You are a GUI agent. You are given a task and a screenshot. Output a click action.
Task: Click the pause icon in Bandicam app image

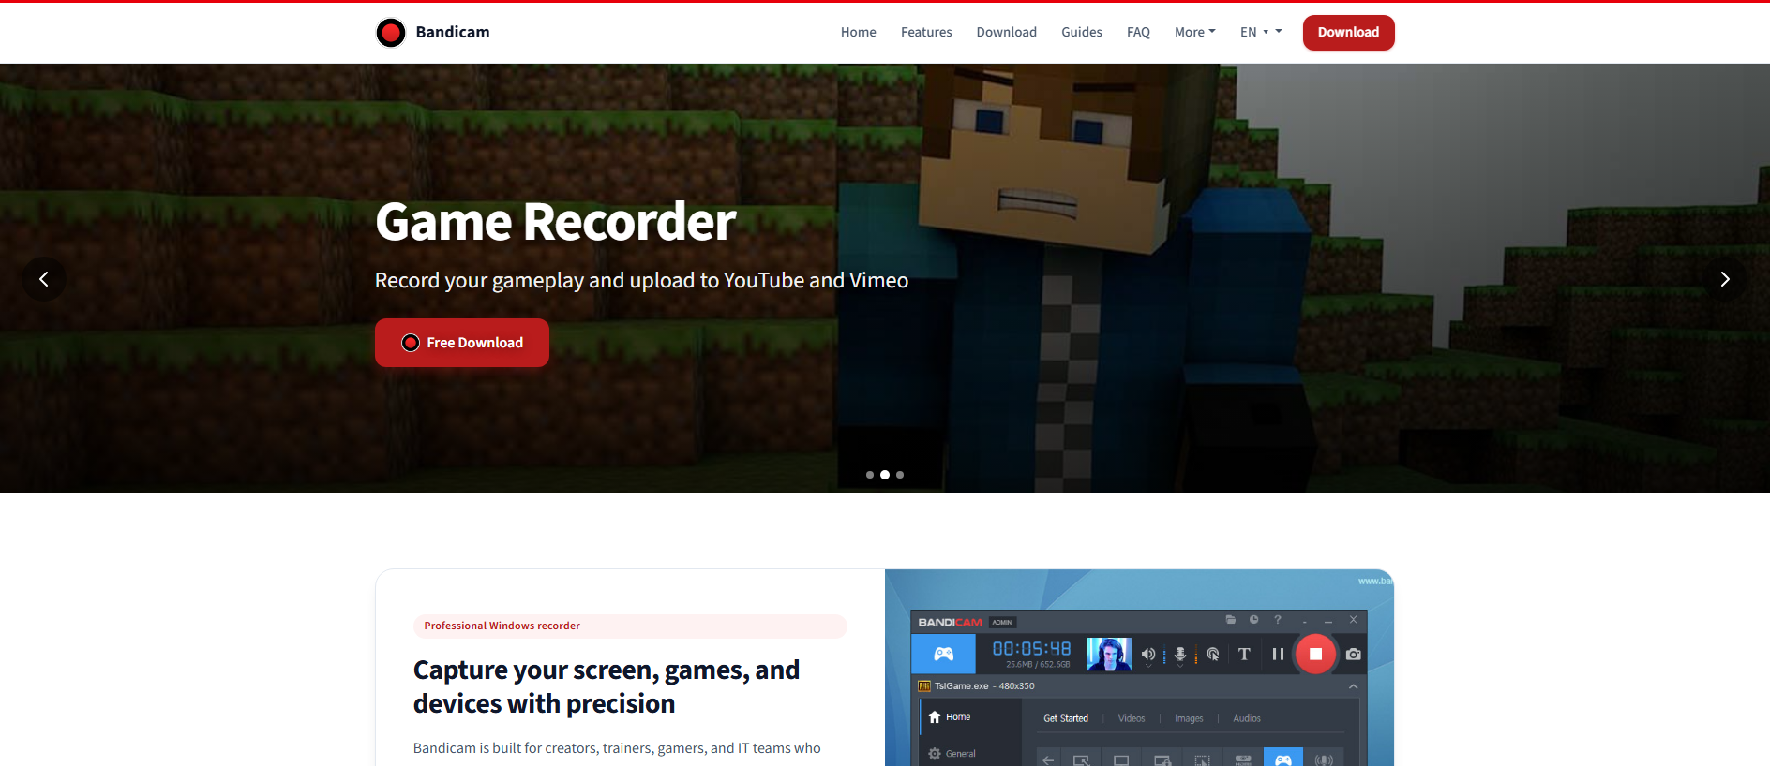pos(1278,655)
